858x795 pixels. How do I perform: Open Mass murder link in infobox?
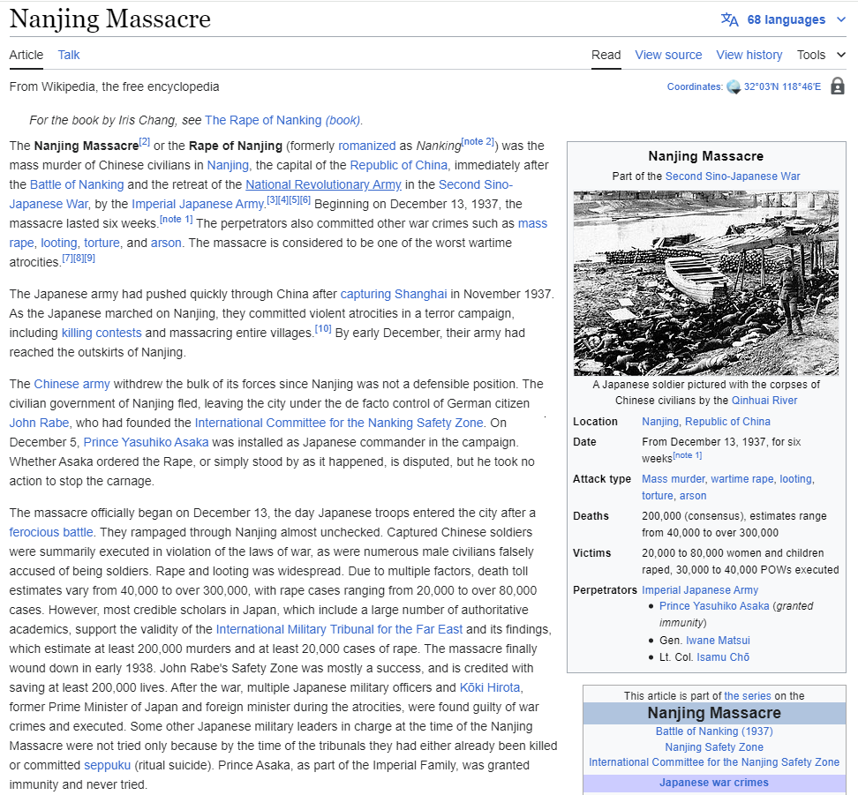(x=673, y=479)
